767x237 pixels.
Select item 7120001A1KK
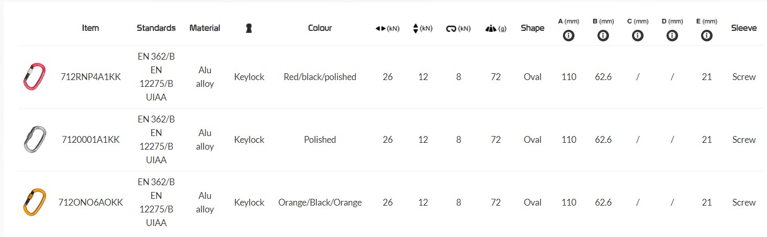(91, 140)
